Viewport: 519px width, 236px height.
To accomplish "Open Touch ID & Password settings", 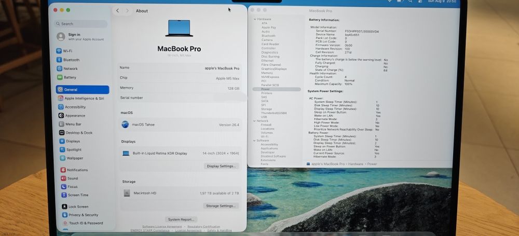I will [83, 223].
